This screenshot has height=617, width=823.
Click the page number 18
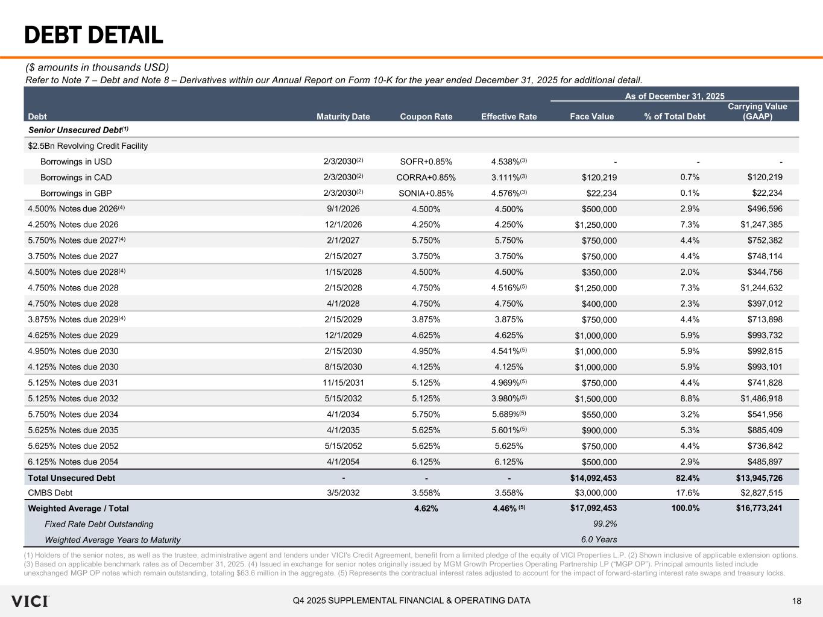(x=796, y=601)
